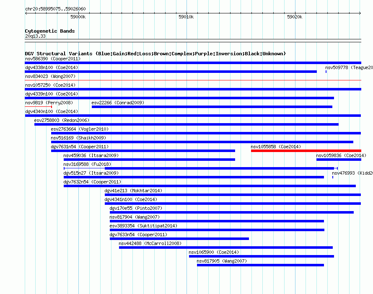Viewport: 373px width, 294px height.
Task: Select the dgv7633n54 (Cooper2011) label
Action: 138,235
